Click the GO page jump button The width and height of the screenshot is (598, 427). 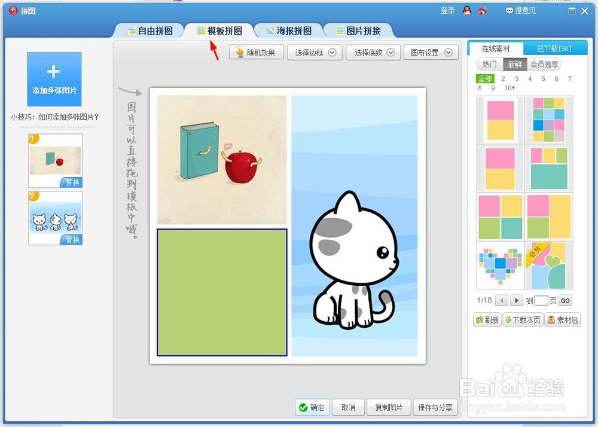pyautogui.click(x=565, y=300)
